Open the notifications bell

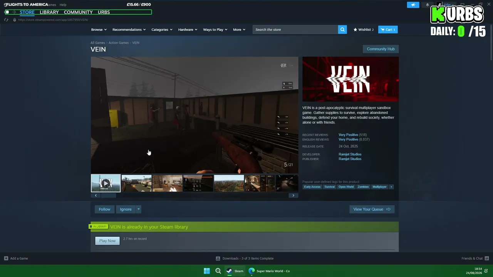[428, 5]
